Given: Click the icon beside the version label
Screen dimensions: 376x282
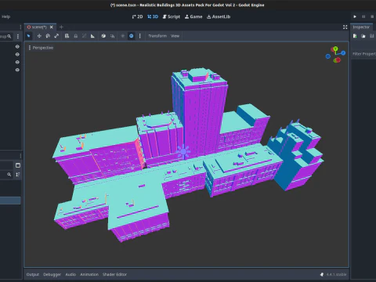Looking at the screenshot, I should click(322, 274).
